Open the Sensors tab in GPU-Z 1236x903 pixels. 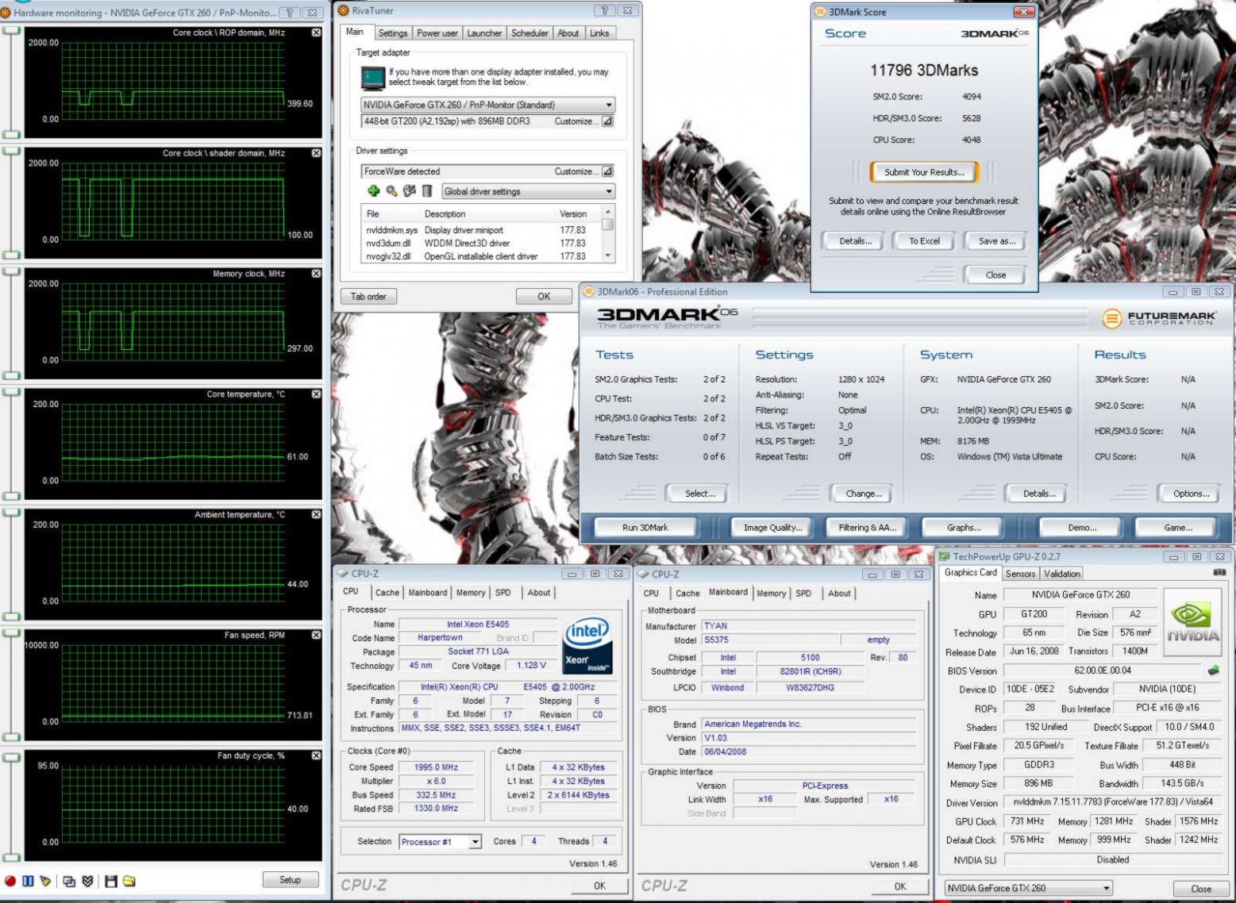tap(1021, 574)
